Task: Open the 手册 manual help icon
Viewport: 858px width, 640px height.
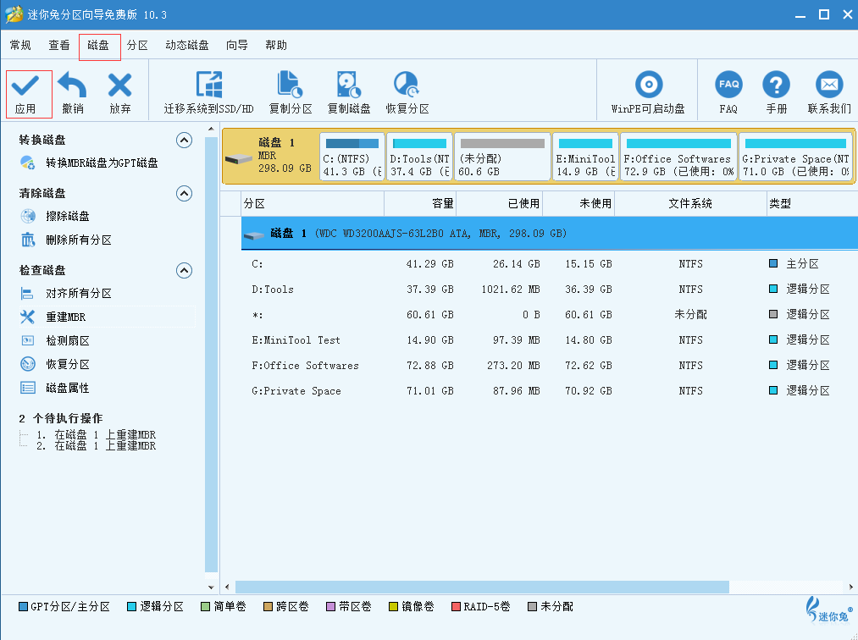Action: tap(776, 85)
